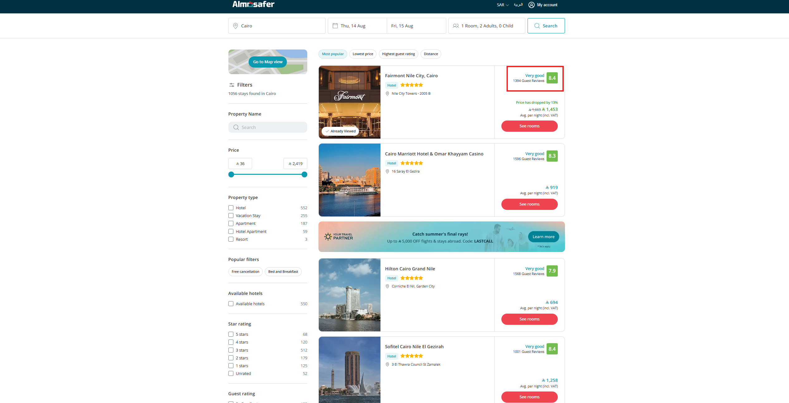
Task: Click the My account user icon
Action: pos(531,5)
